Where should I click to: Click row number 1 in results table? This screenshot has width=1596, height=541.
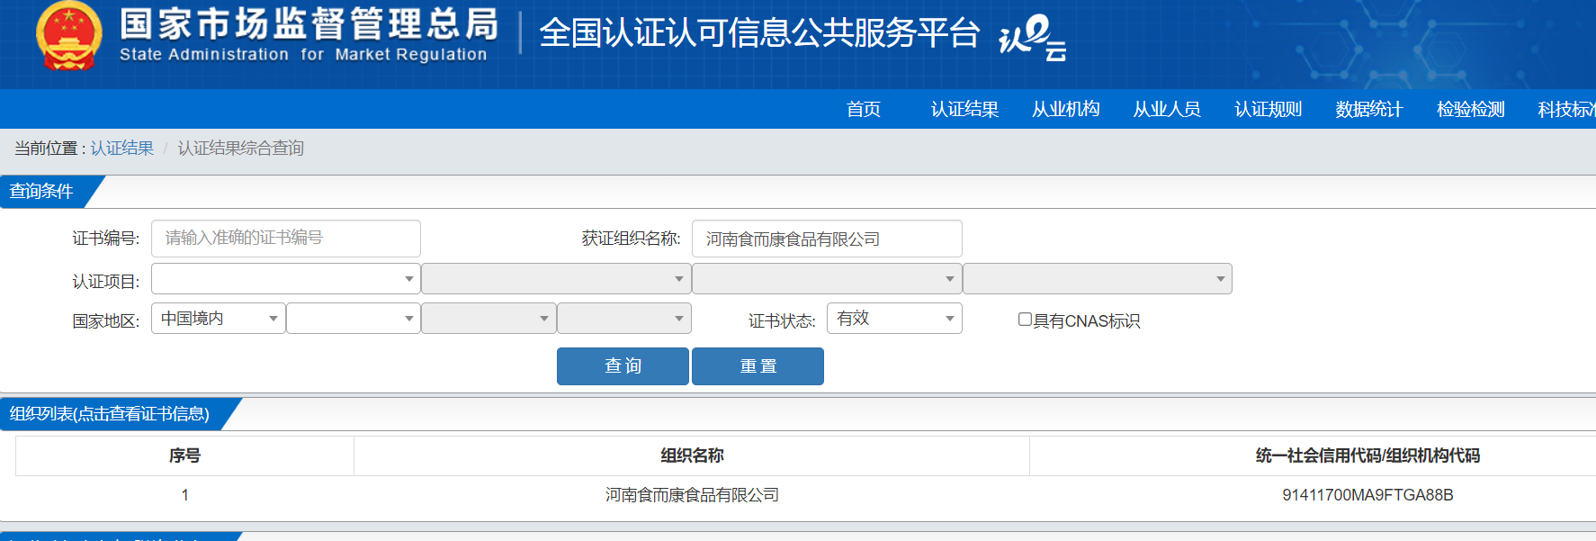[x=184, y=495]
